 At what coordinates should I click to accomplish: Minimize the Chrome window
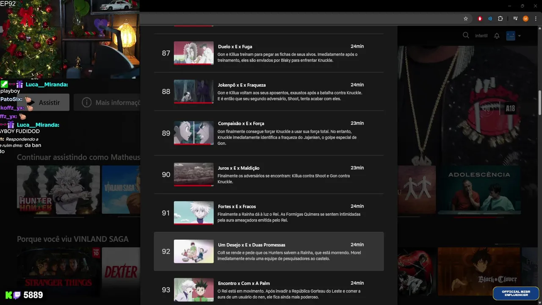click(509, 6)
